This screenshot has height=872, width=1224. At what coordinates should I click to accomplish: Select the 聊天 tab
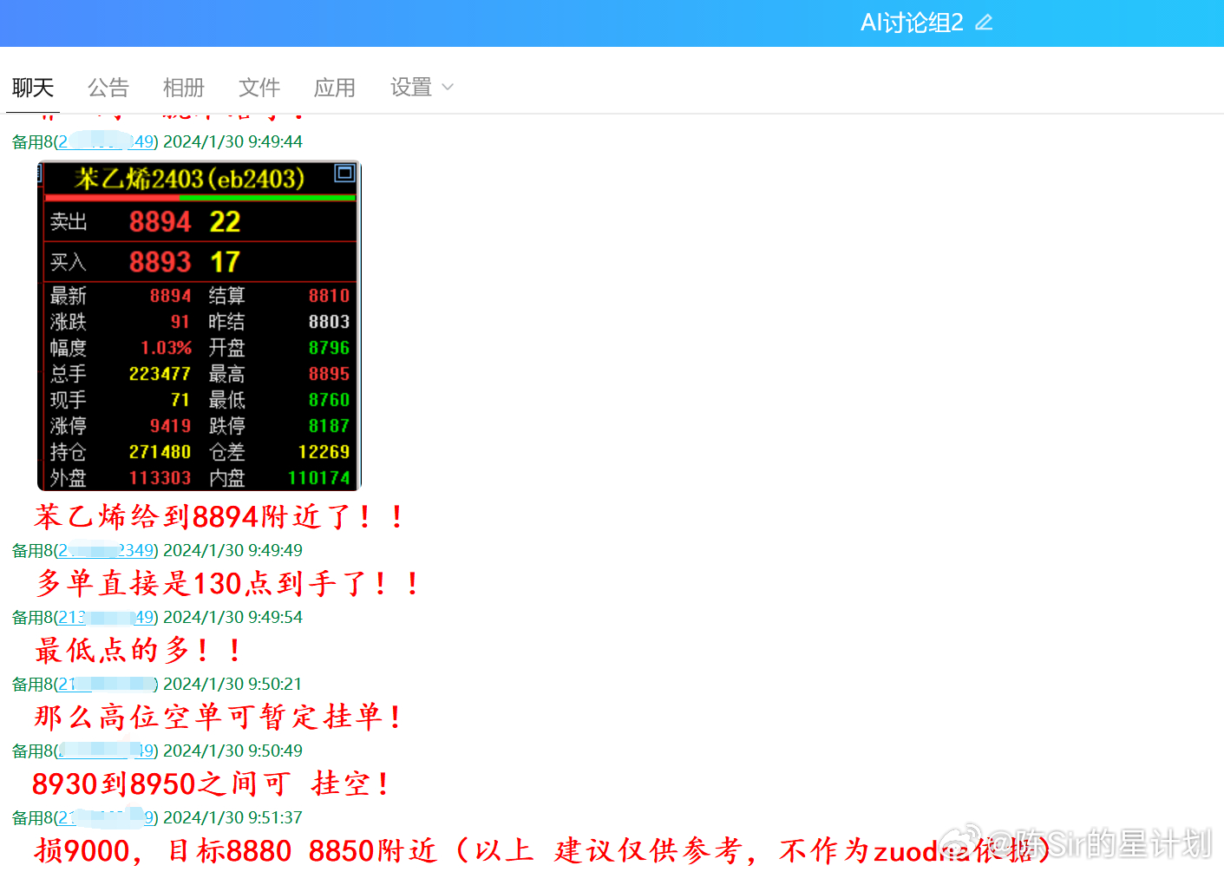point(33,87)
